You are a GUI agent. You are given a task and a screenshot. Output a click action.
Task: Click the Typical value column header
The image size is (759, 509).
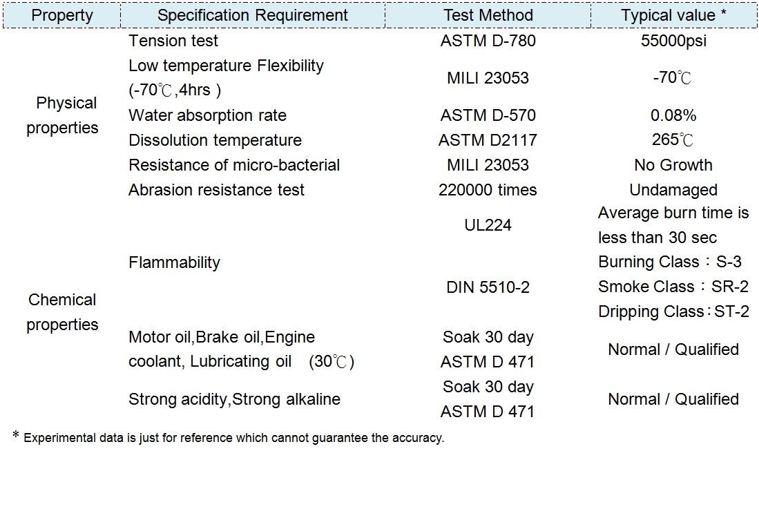[x=673, y=15]
